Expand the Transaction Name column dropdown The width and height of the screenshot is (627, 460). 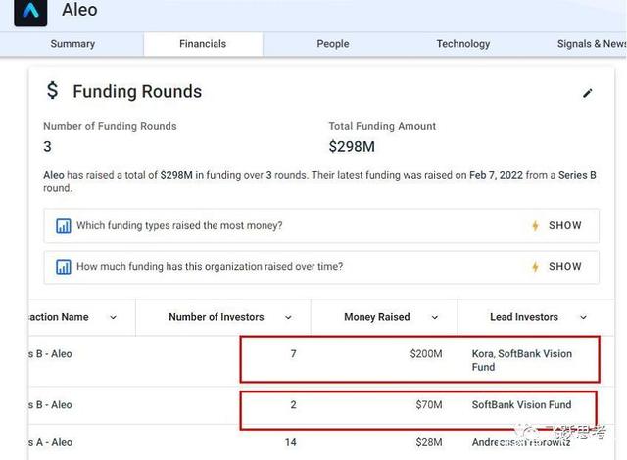click(x=113, y=318)
